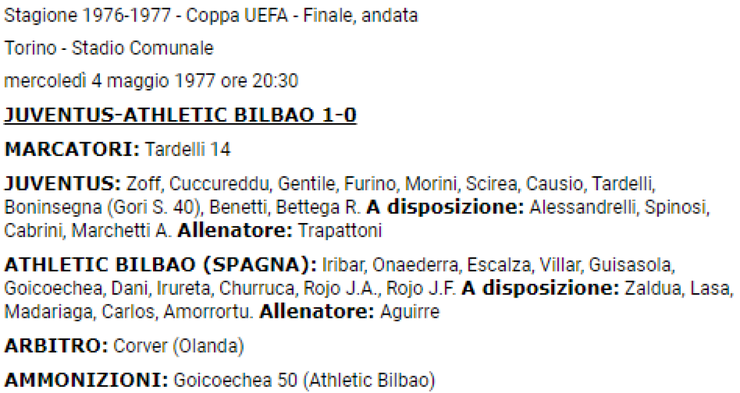
Task: Select the Torino - Stadio Comunale line
Action: click(x=109, y=49)
